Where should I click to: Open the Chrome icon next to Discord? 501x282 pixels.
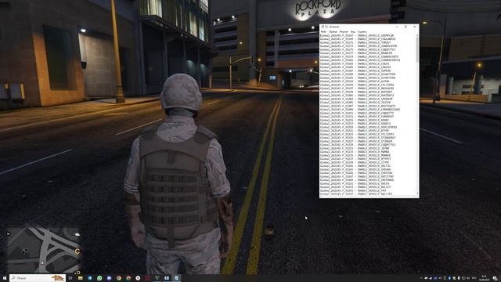(118, 278)
